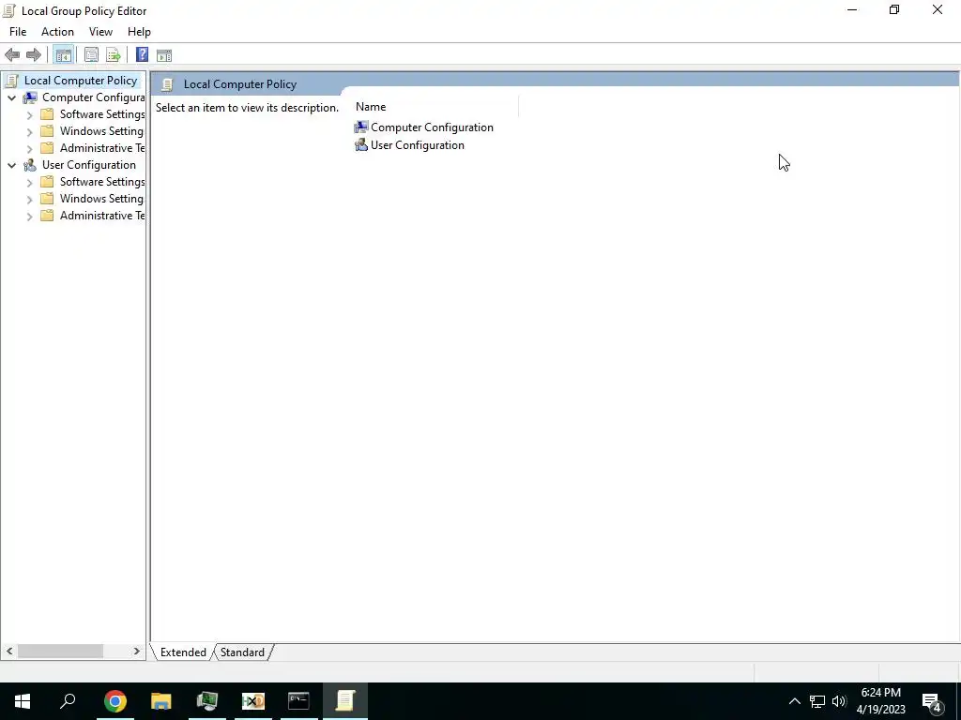Open the Windows Start menu

[23, 701]
